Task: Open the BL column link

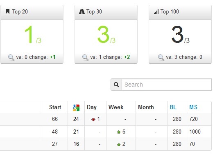Action: pyautogui.click(x=173, y=107)
